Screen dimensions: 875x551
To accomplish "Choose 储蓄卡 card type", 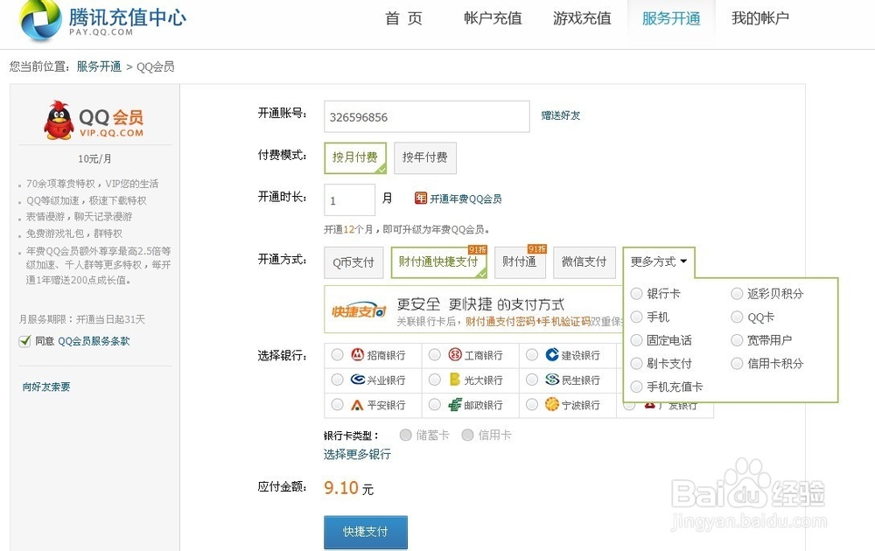I will (406, 435).
